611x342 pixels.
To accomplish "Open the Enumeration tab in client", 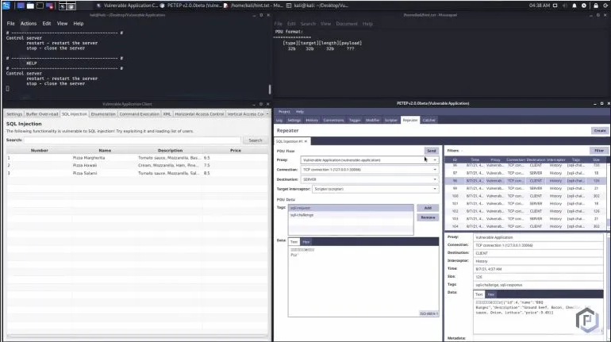I will [103, 114].
